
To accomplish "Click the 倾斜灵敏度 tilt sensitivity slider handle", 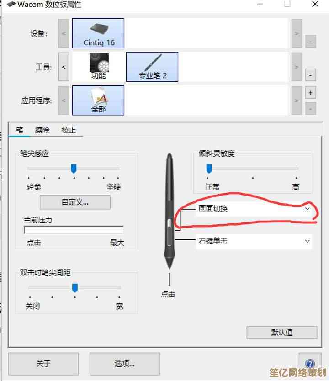I will [x=209, y=169].
